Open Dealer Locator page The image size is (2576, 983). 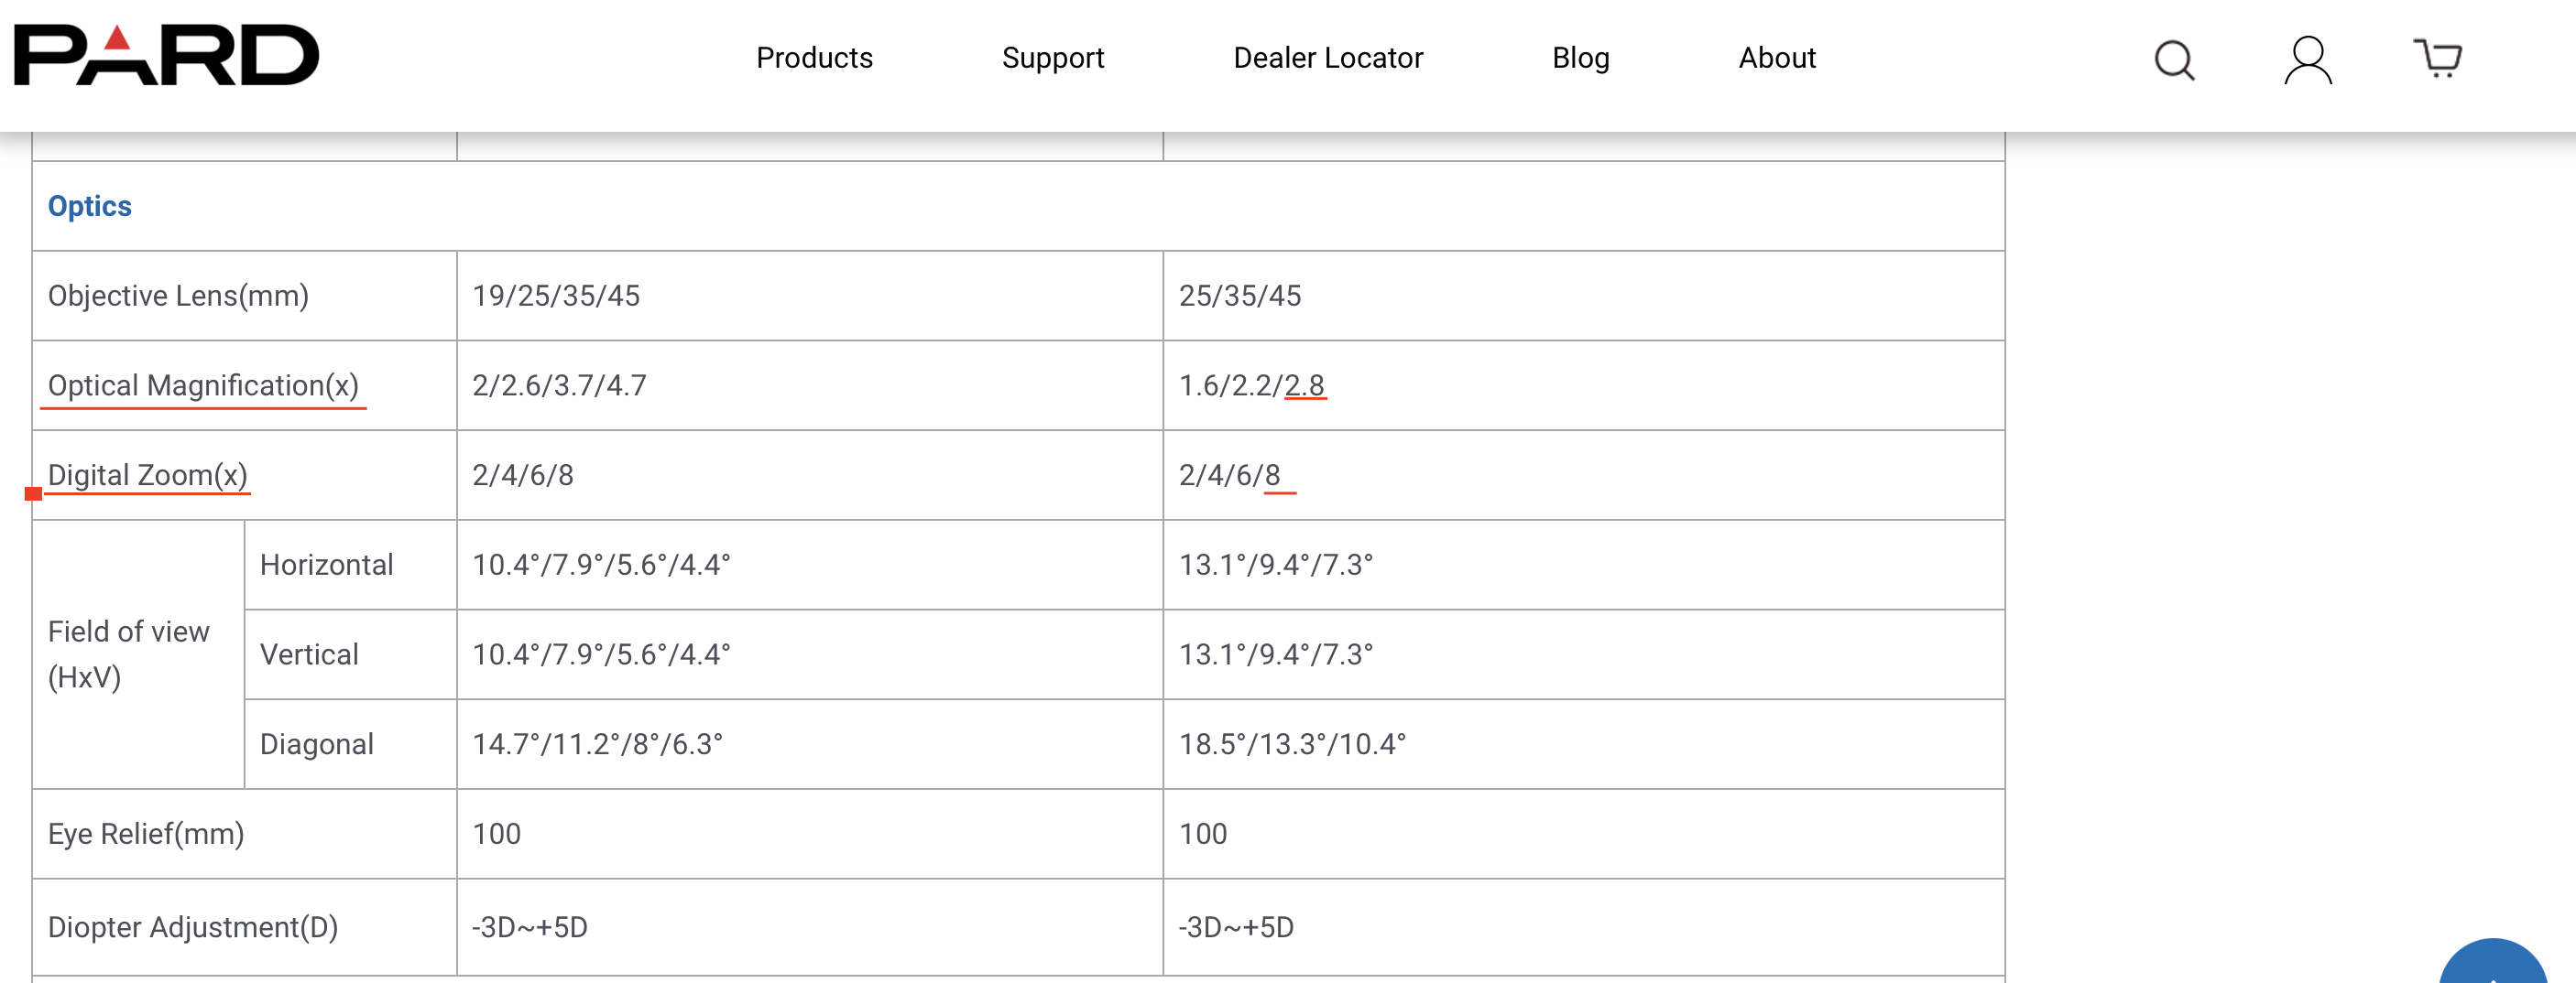click(1328, 58)
